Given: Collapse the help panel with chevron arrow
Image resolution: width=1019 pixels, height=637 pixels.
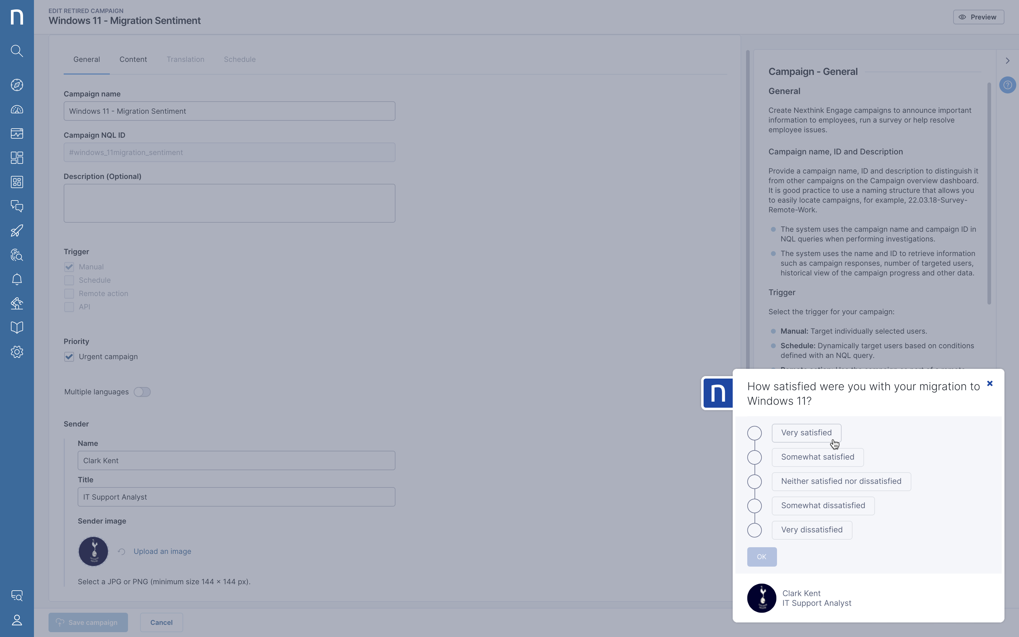Looking at the screenshot, I should (x=1008, y=61).
